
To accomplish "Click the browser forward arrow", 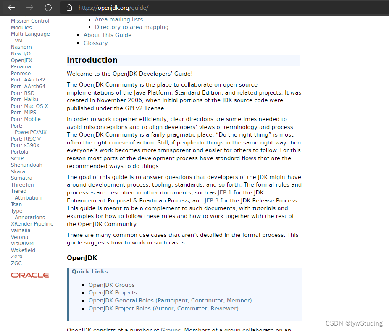I will point(30,8).
